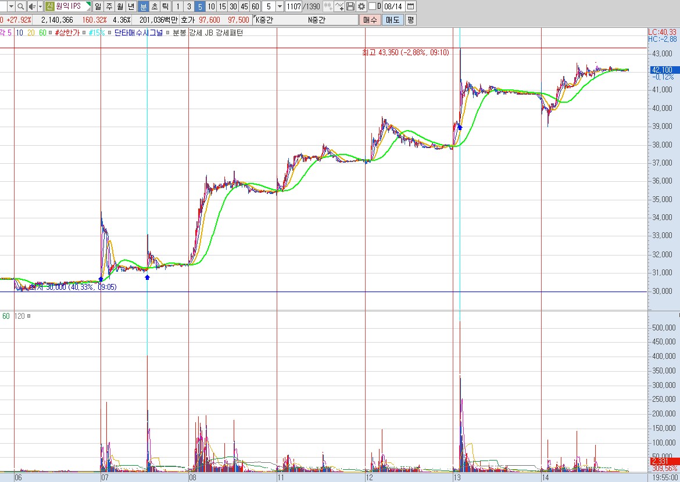The height and width of the screenshot is (482, 680).
Task: Select the second 초 chart mode
Action: coord(155,6)
